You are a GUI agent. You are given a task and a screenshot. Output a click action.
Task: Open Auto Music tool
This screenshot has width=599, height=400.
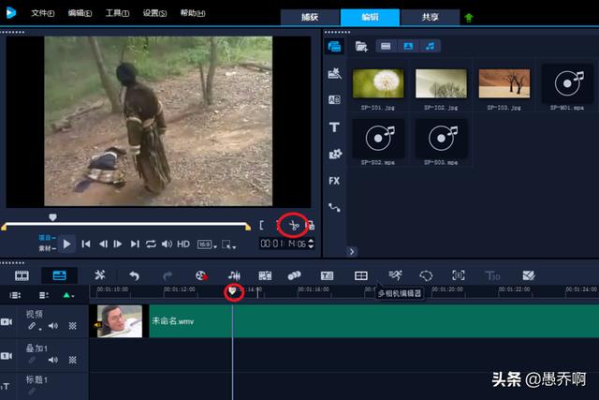(x=265, y=275)
